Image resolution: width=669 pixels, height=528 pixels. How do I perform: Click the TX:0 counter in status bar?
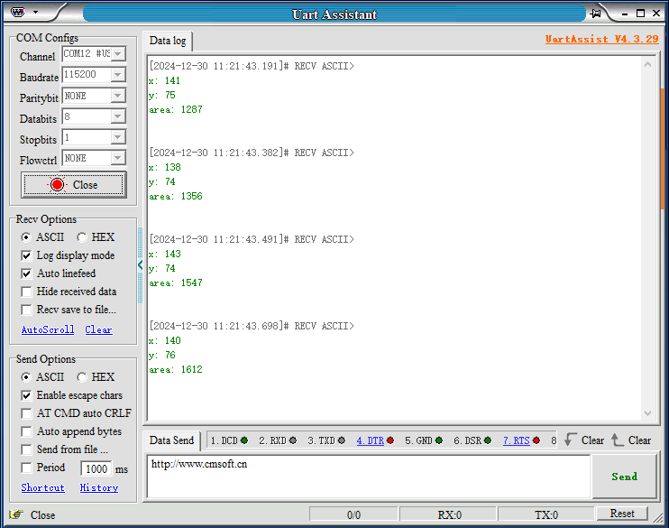coord(546,514)
